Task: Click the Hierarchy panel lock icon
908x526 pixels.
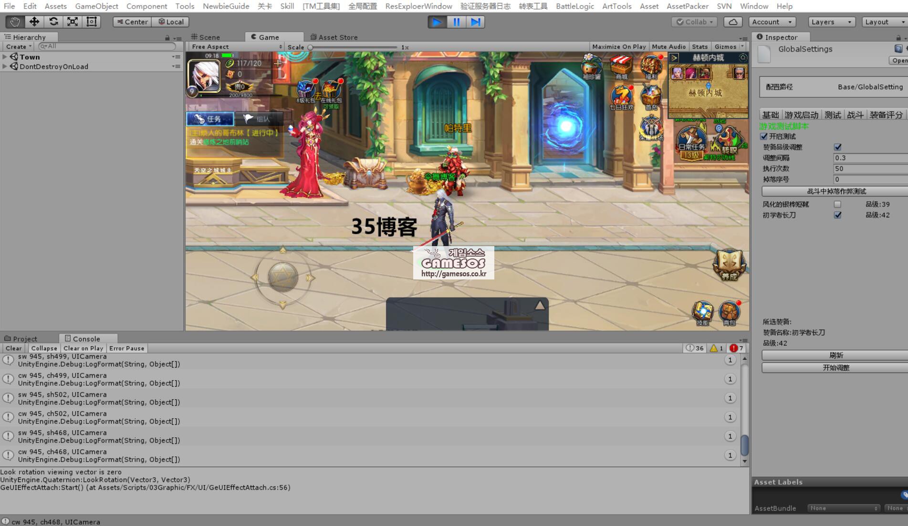Action: tap(167, 38)
